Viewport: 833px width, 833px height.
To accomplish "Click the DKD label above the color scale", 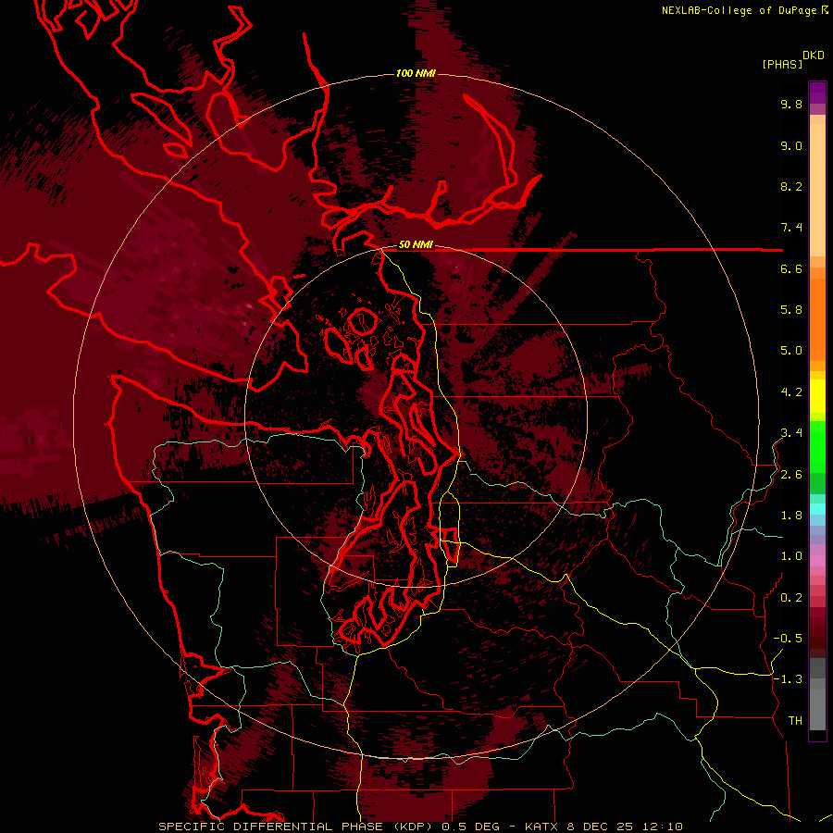I will pyautogui.click(x=814, y=56).
